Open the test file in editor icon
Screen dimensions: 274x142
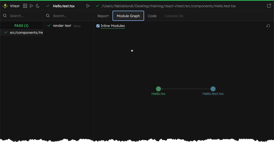click(269, 6)
